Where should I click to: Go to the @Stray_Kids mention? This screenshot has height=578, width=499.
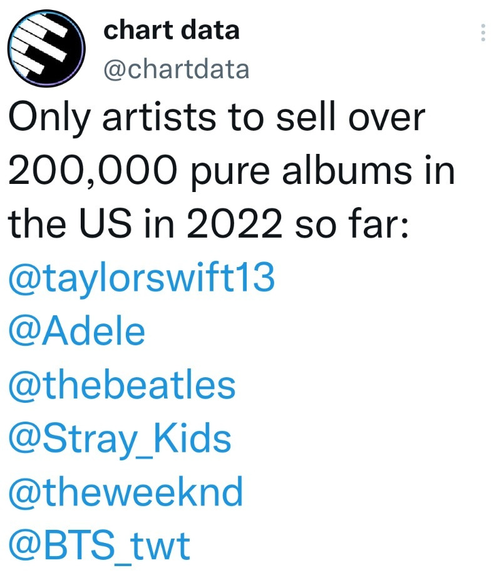point(120,439)
